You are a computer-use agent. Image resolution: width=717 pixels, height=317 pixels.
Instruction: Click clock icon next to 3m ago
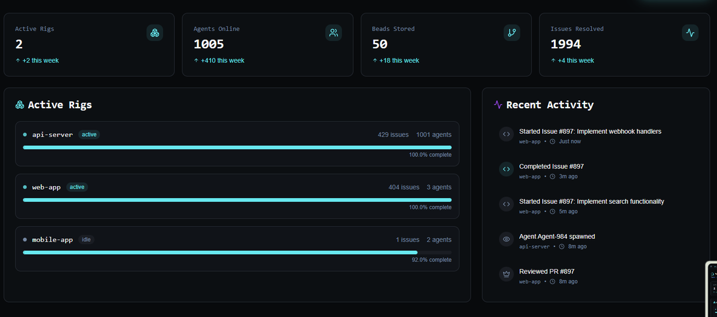553,177
